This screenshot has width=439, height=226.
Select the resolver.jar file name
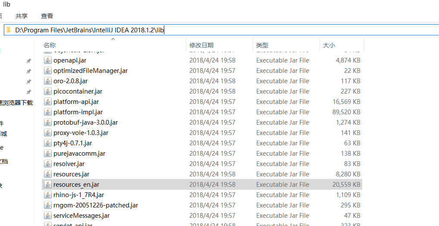click(69, 164)
